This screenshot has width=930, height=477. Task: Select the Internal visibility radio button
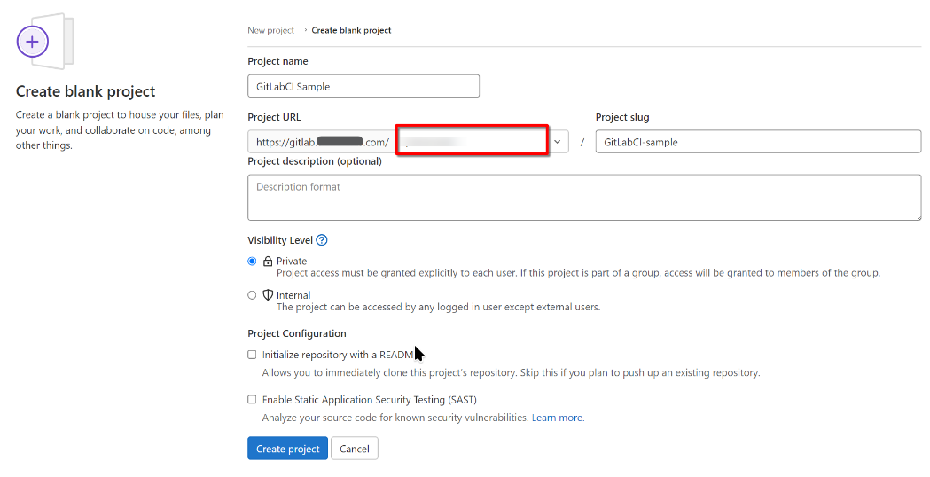253,295
